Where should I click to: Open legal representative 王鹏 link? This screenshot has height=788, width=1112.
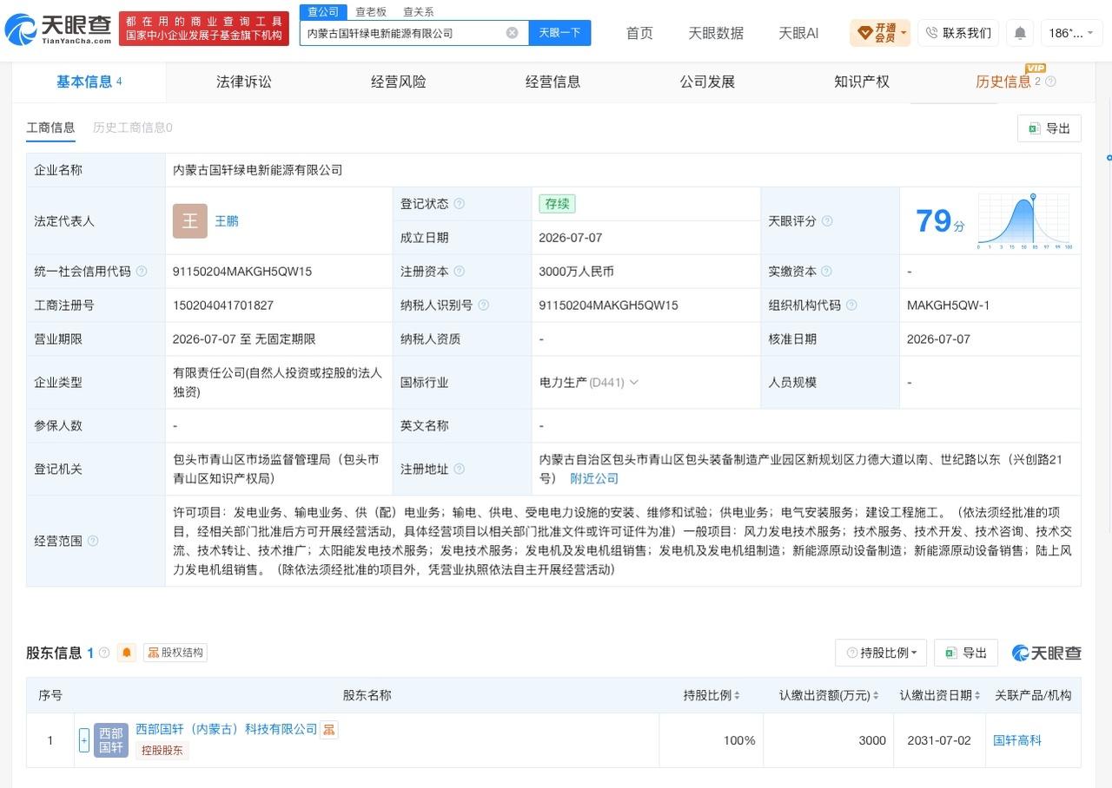pyautogui.click(x=227, y=221)
